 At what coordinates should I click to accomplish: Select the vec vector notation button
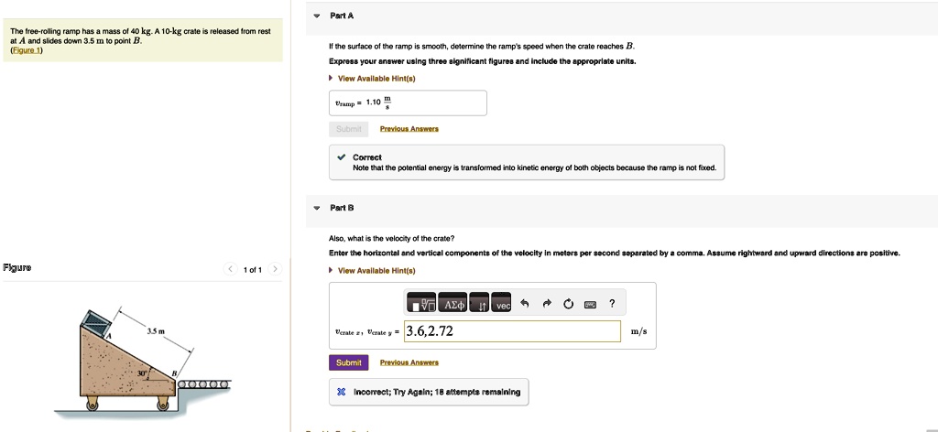503,305
